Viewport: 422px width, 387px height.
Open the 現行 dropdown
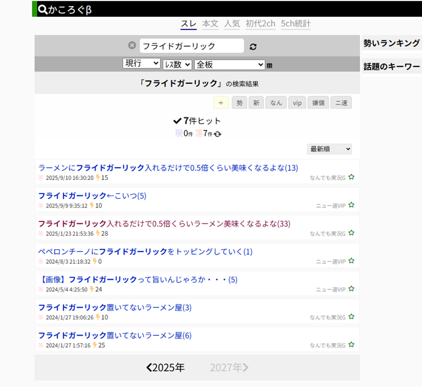pyautogui.click(x=141, y=64)
